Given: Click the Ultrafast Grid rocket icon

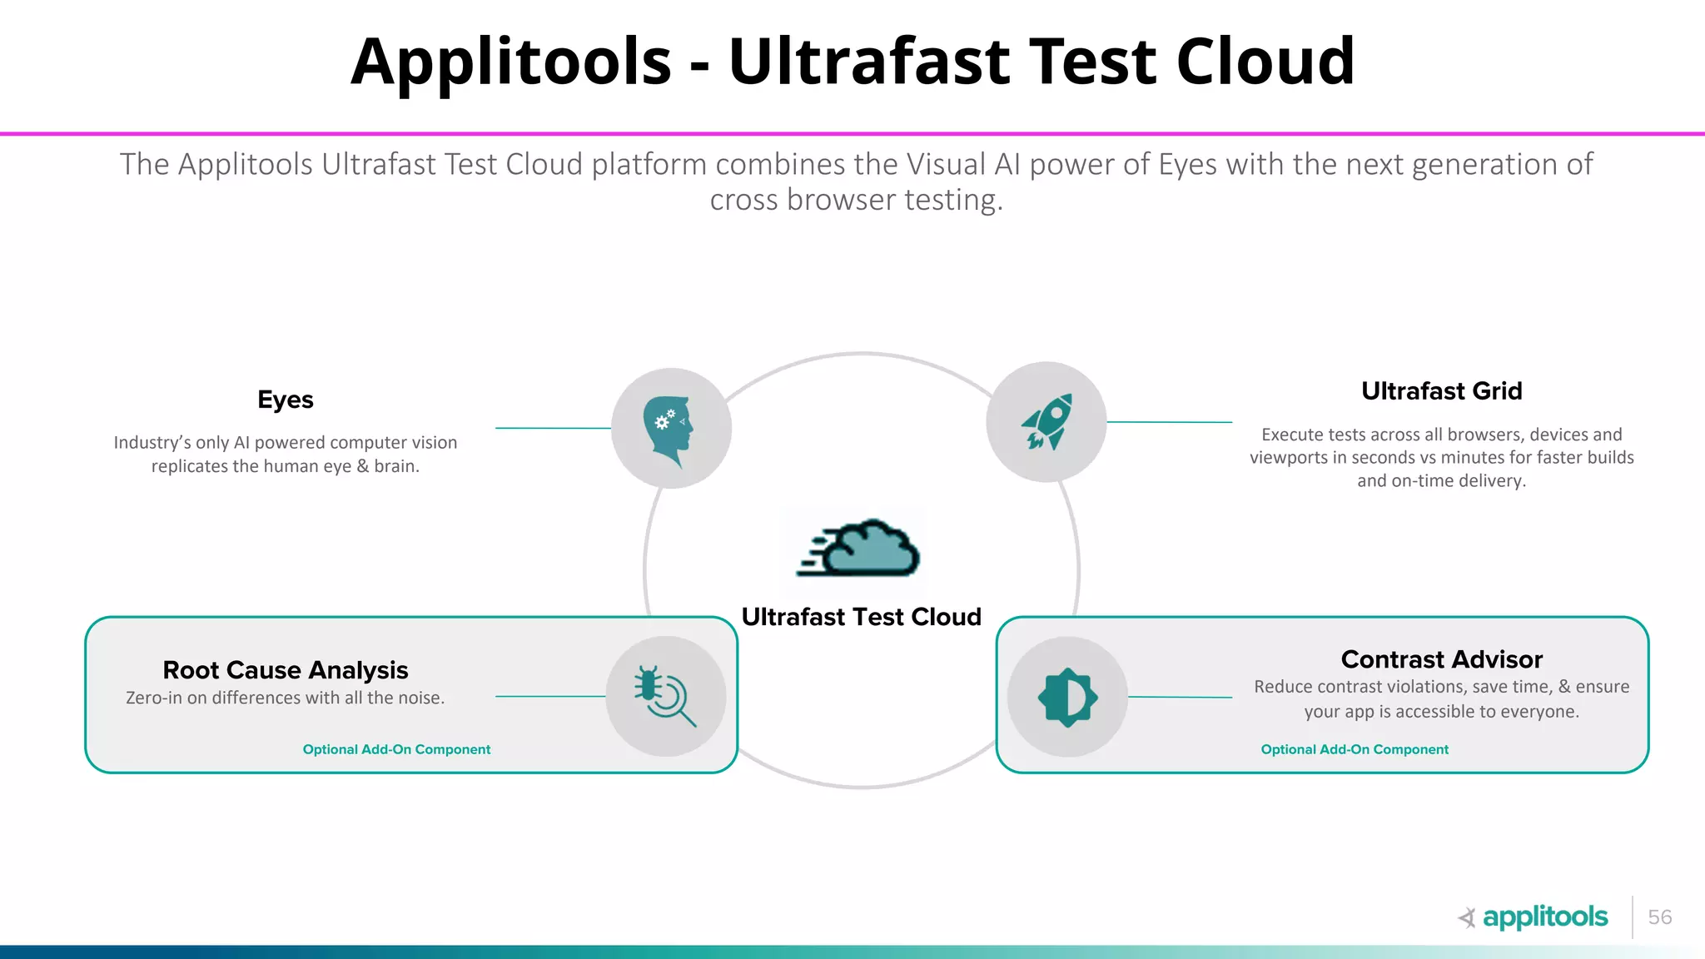Looking at the screenshot, I should pyautogui.click(x=1046, y=422).
